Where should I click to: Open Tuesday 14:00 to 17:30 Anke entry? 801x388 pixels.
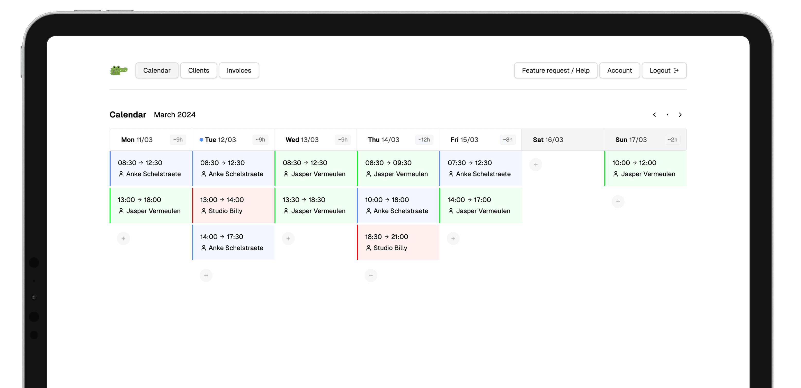233,242
